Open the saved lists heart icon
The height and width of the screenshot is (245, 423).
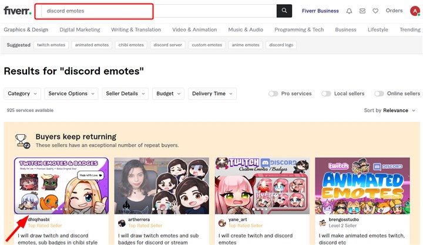[375, 11]
